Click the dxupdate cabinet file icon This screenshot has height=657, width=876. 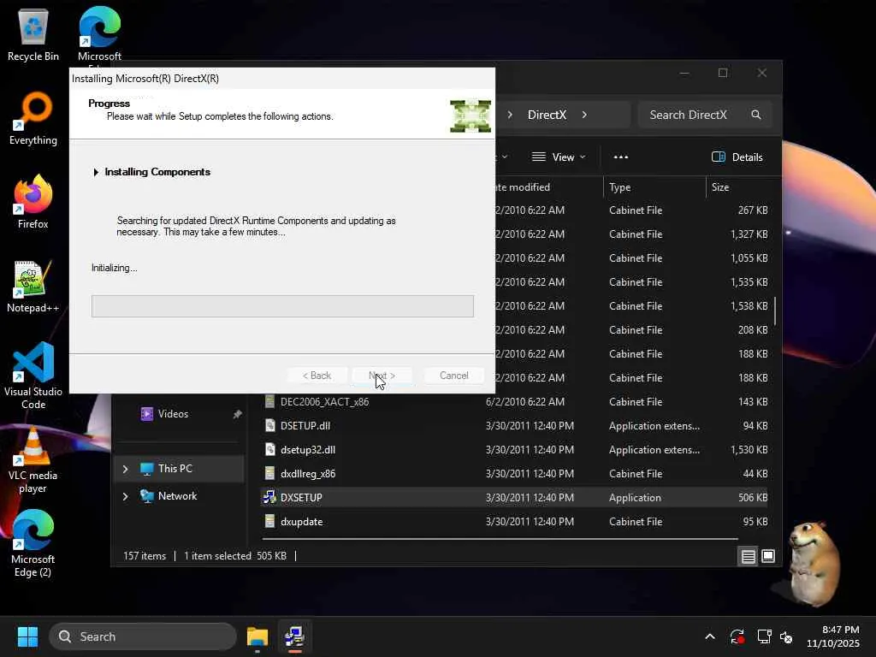click(x=269, y=521)
